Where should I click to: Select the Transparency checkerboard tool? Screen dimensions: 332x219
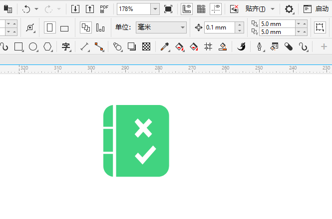coord(146,46)
